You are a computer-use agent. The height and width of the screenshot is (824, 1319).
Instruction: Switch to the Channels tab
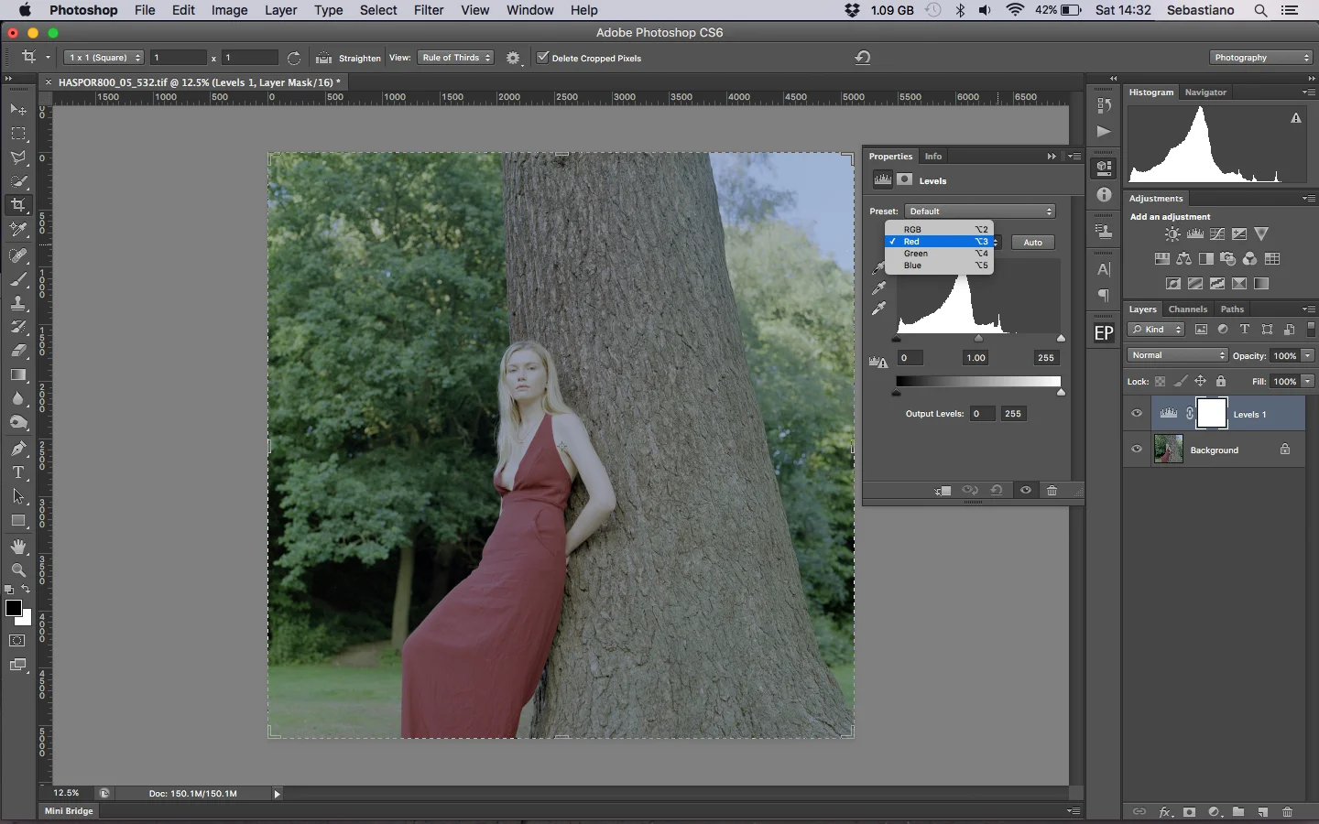click(x=1188, y=309)
